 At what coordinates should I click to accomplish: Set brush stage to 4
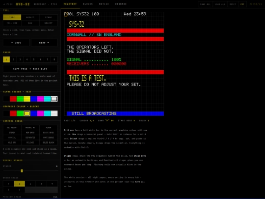pyautogui.click(x=52, y=184)
